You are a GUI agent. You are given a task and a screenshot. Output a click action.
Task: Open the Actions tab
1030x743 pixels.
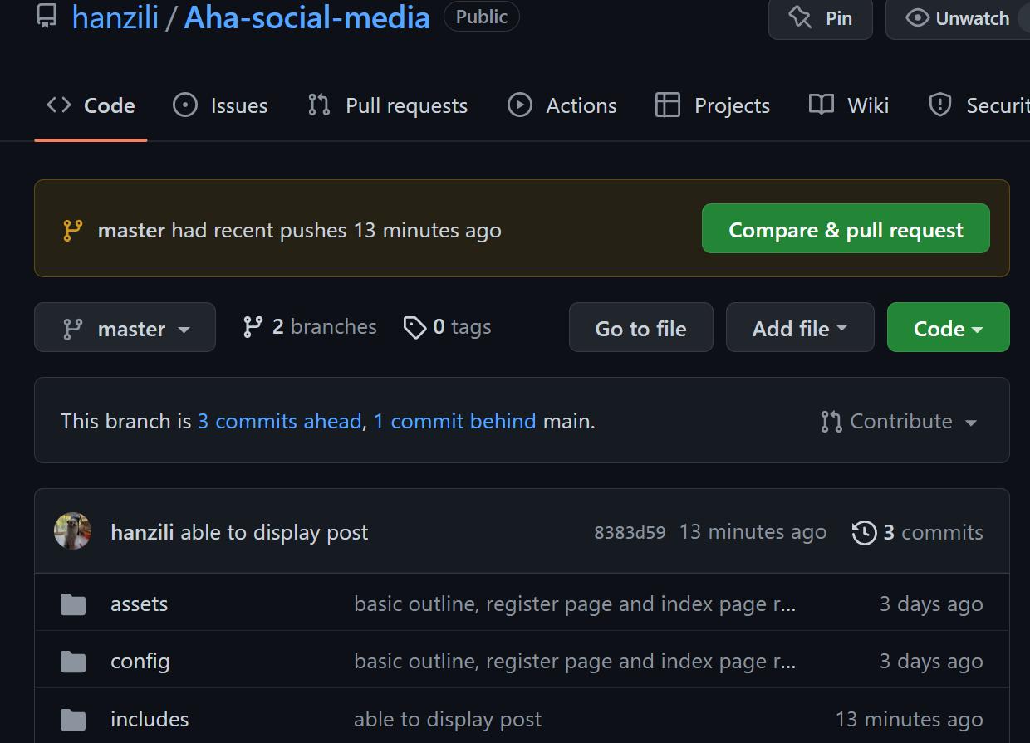click(x=562, y=105)
